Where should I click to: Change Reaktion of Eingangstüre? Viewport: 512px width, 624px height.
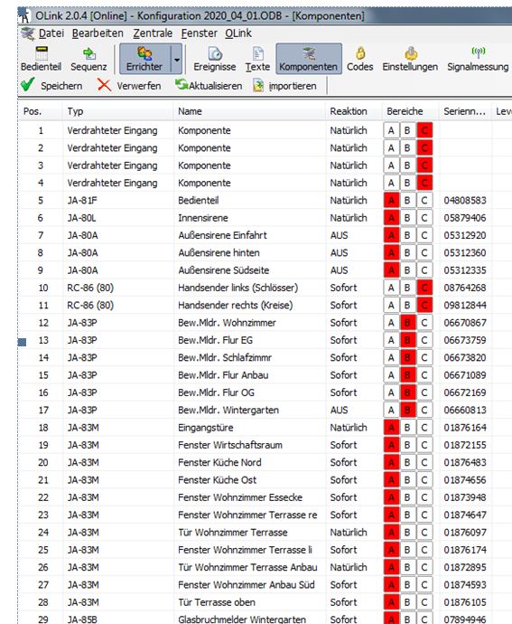349,428
